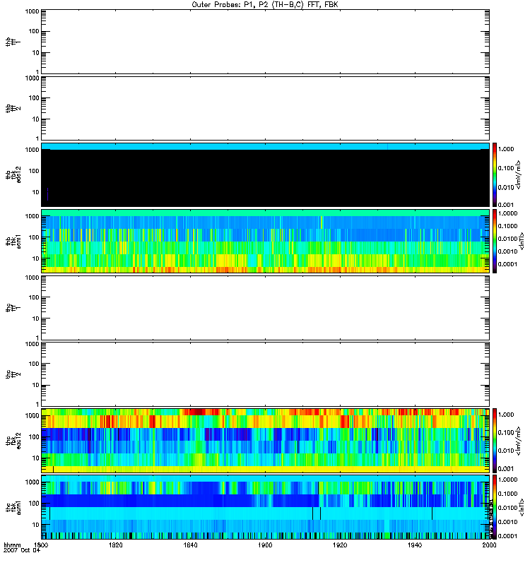
Task: Click the 1940 time axis label
Action: click(x=414, y=546)
